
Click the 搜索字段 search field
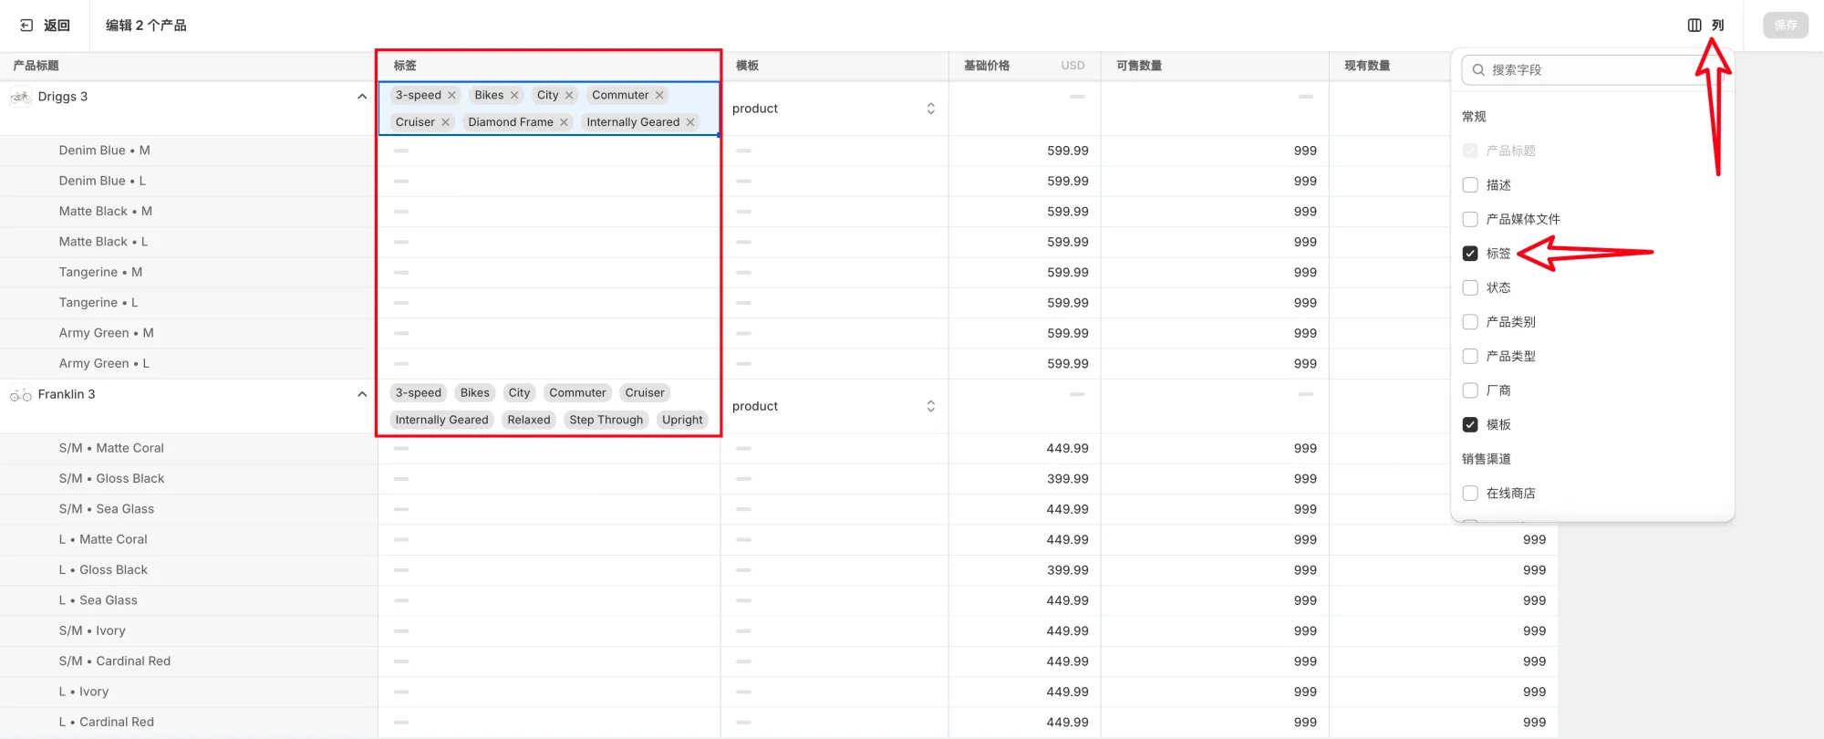(1587, 70)
